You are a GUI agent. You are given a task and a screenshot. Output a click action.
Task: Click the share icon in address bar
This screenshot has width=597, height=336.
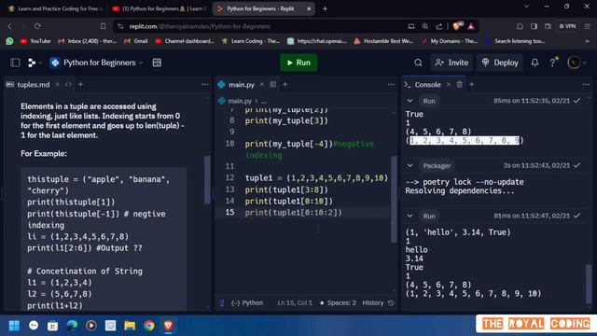tap(439, 26)
